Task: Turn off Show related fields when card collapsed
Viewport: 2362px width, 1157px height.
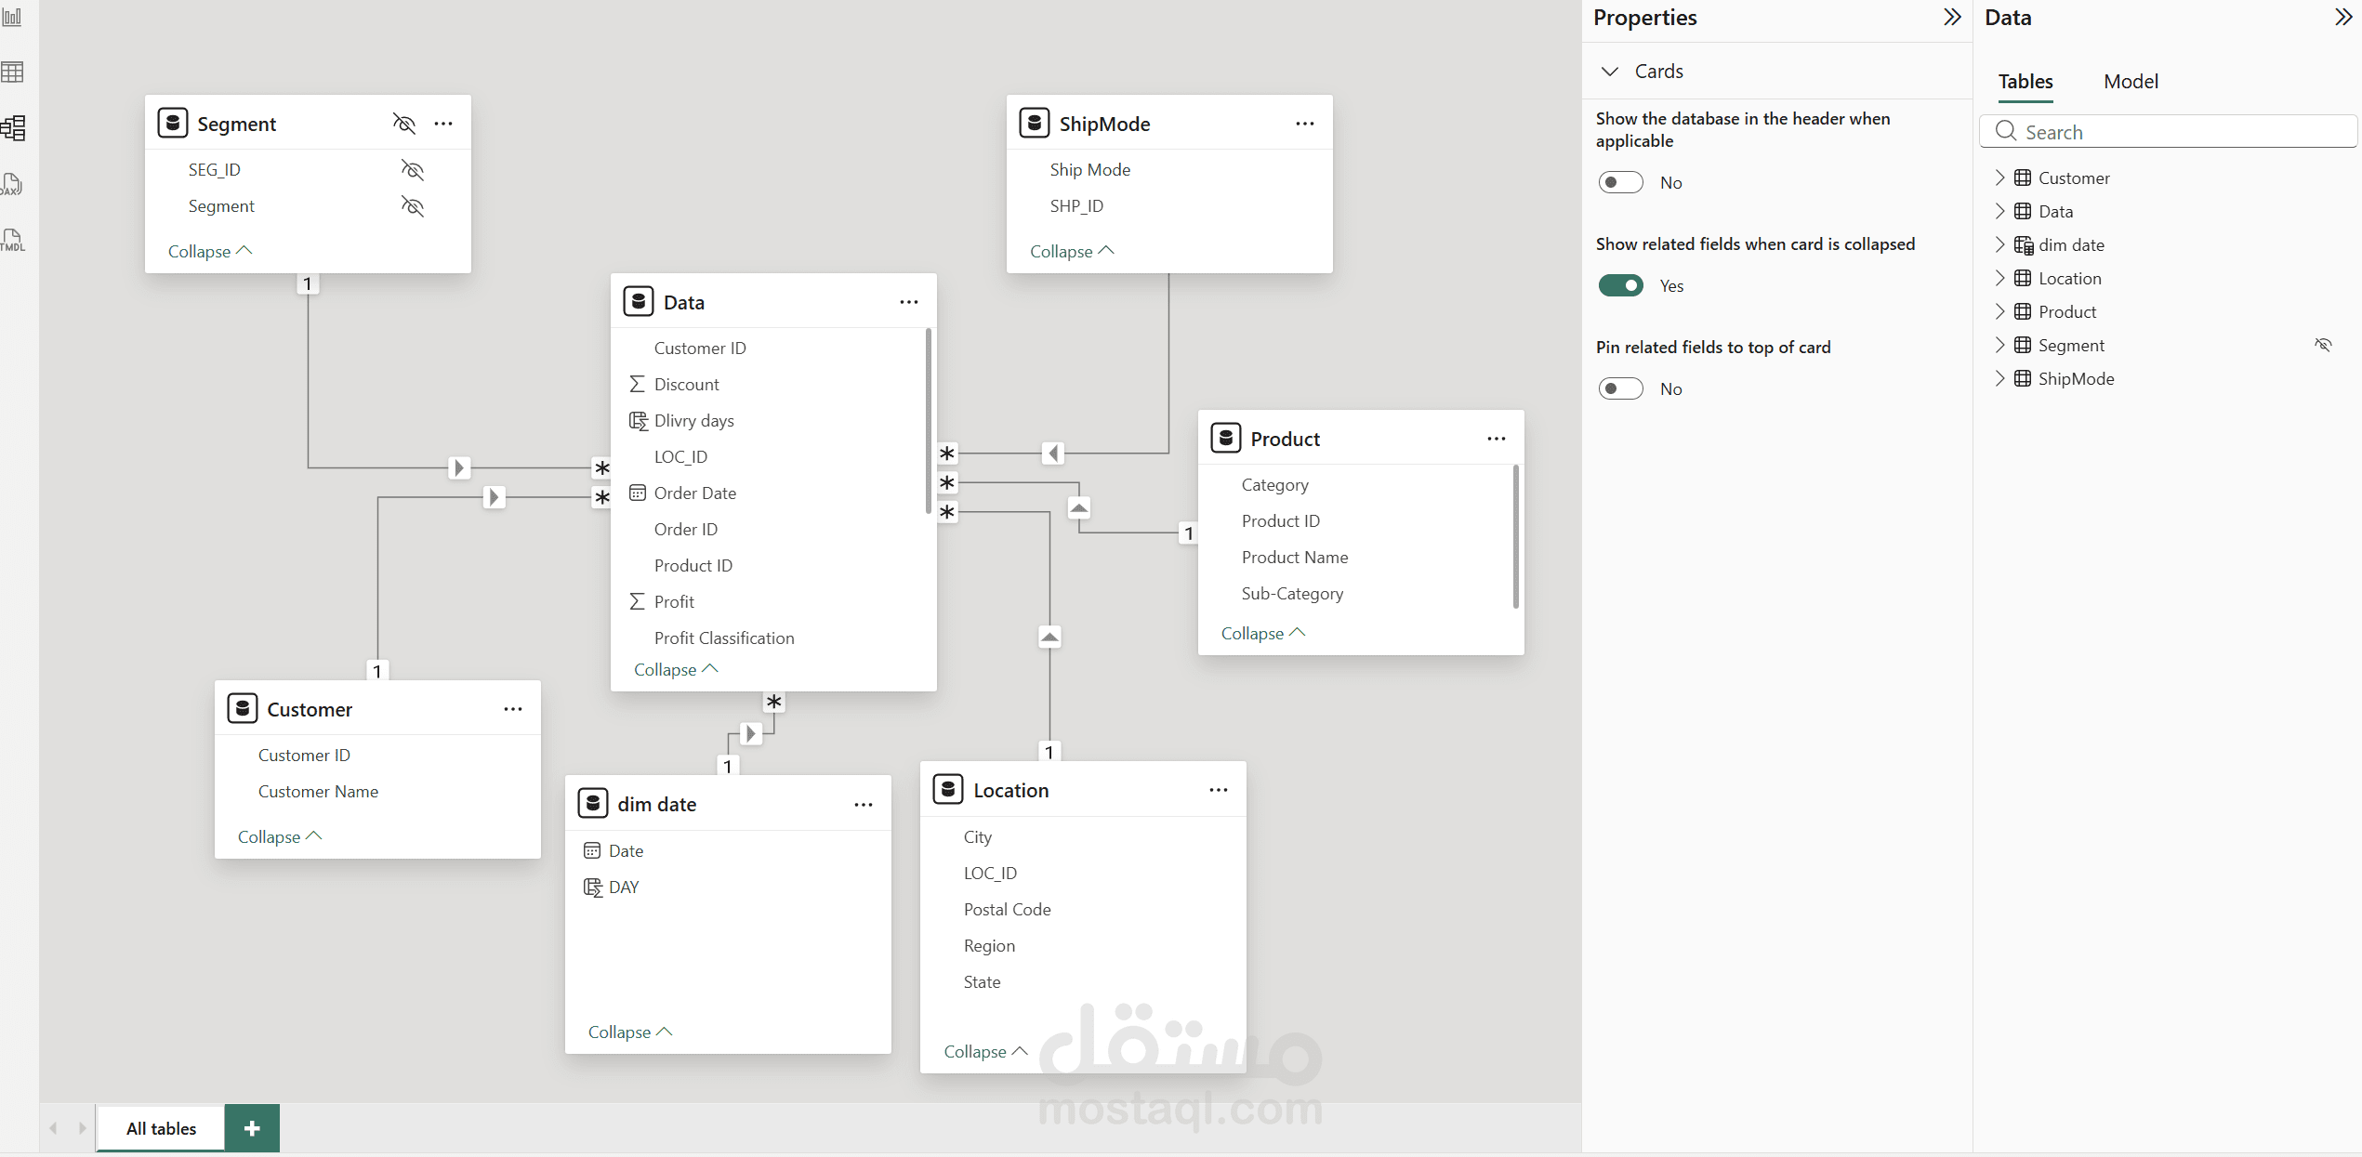Action: [1620, 285]
